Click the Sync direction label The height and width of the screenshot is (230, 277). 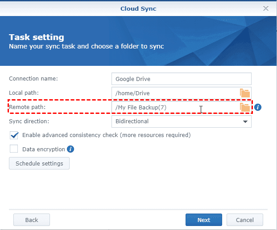coord(29,121)
